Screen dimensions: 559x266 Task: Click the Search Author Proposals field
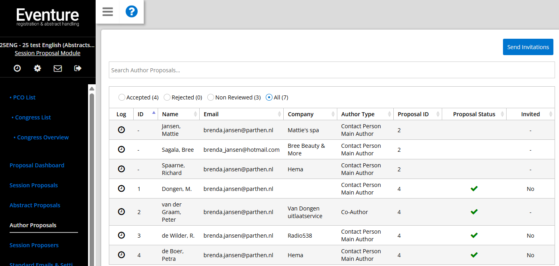coord(331,70)
